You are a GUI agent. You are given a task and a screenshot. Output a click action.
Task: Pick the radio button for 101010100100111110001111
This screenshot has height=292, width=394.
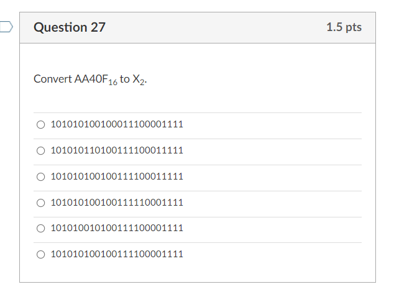40,203
